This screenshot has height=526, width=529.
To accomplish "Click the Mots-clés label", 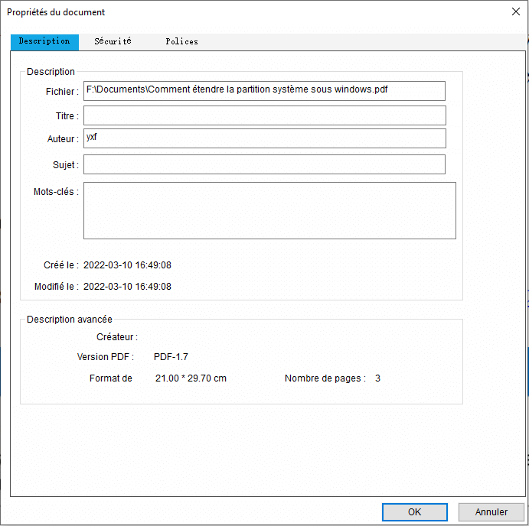I will [55, 192].
